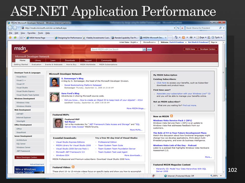Click the MSDN Home button
The height and width of the screenshot is (183, 245).
(190, 49)
